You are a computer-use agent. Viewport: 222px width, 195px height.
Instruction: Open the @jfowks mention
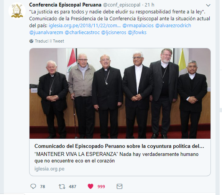(x=137, y=33)
